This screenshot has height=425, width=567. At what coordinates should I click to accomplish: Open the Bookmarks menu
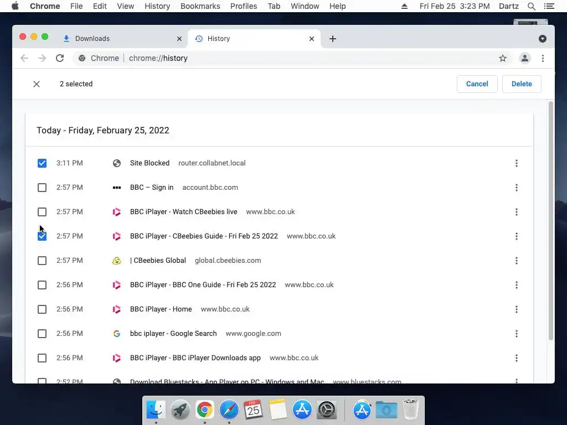200,6
